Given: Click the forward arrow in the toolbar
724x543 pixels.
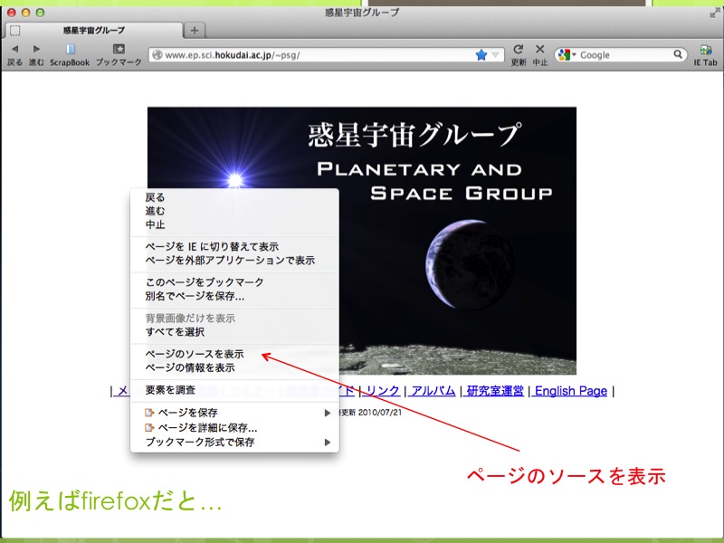Looking at the screenshot, I should 36,49.
